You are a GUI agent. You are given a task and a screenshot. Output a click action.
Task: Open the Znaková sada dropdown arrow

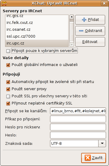(x=102, y=143)
